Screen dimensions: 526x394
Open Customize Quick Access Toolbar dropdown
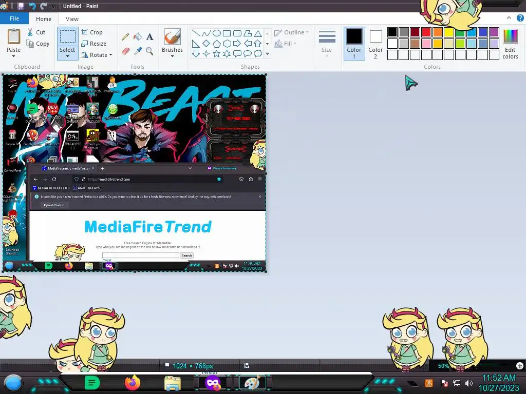point(53,6)
